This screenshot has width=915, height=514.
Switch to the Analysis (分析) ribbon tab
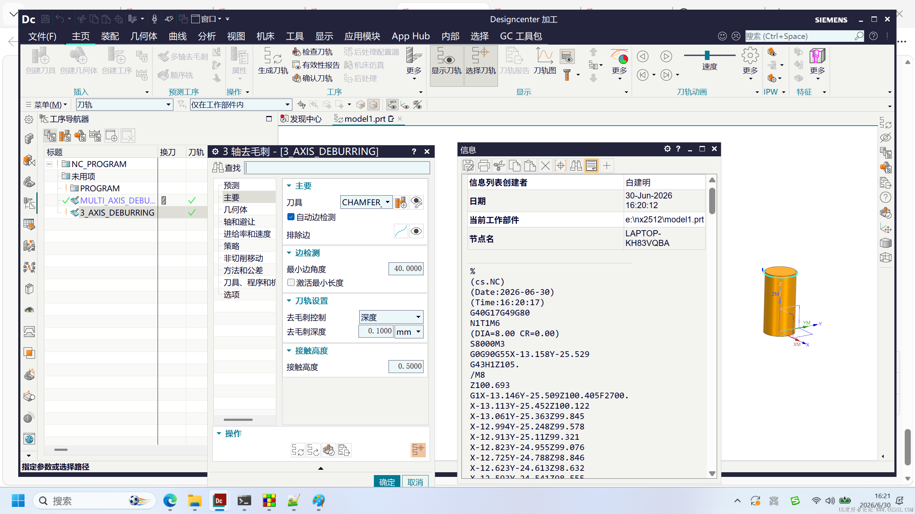coord(207,36)
